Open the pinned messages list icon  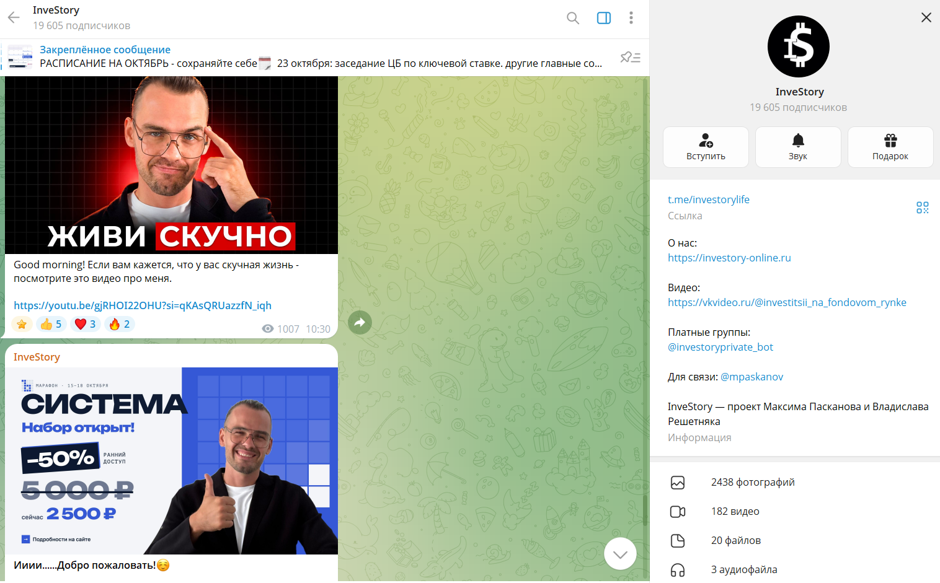pyautogui.click(x=631, y=57)
